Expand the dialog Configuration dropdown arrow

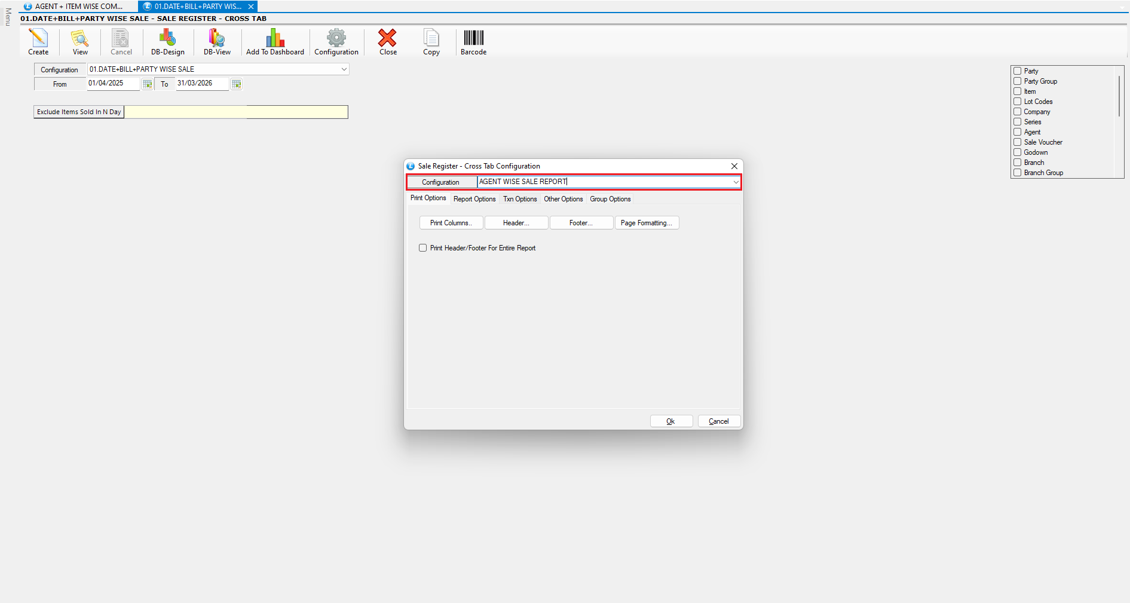735,182
